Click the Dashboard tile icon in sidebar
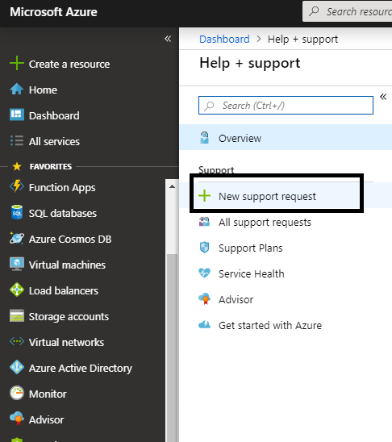Screen dimensions: 392x442 click(x=17, y=115)
